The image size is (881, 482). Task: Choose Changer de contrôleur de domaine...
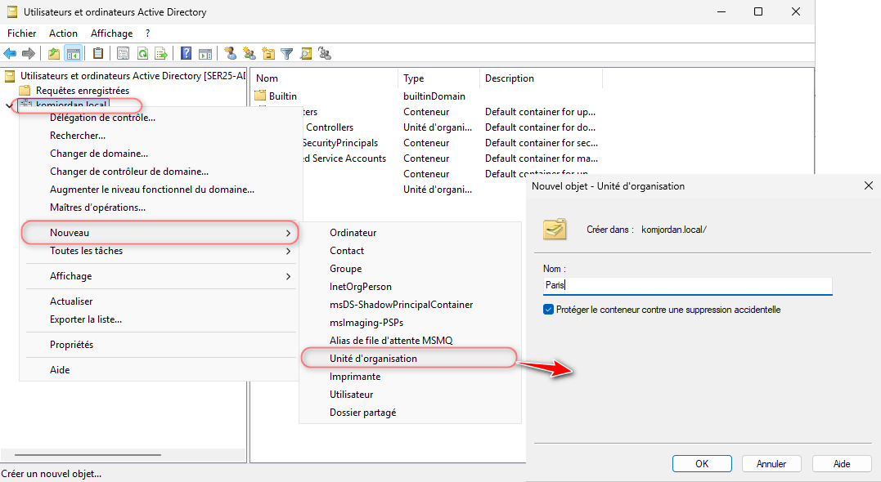(x=129, y=171)
